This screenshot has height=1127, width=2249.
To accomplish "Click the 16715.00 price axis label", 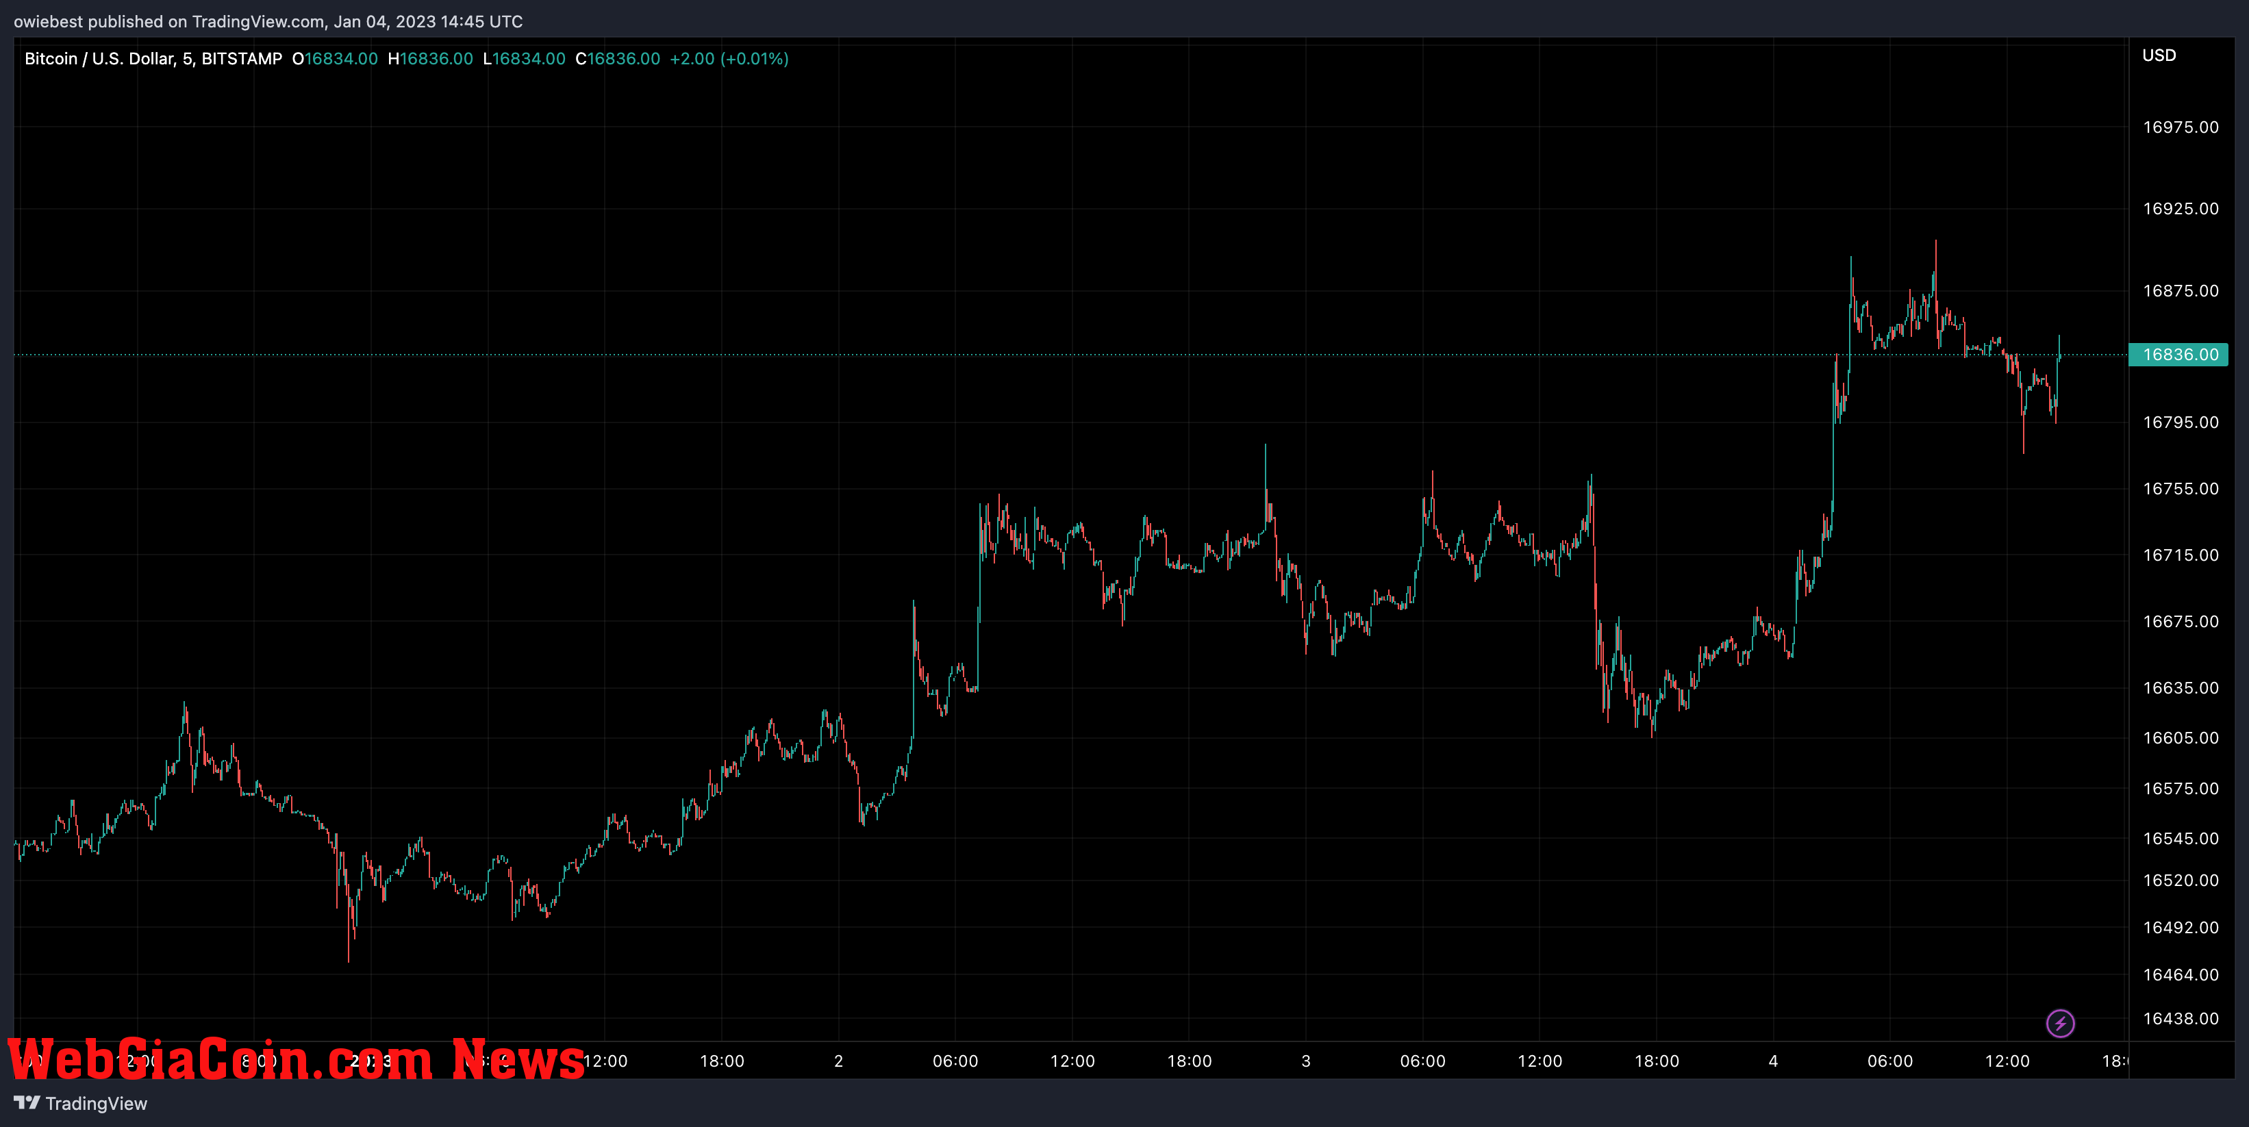I will tap(2180, 555).
